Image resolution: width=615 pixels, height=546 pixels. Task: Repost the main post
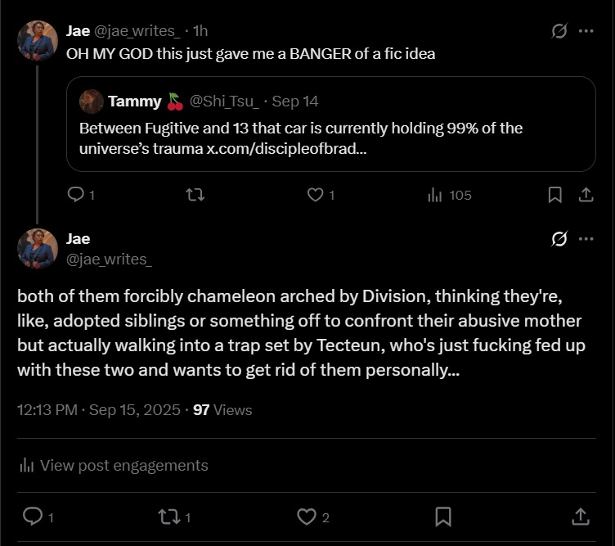(x=169, y=517)
